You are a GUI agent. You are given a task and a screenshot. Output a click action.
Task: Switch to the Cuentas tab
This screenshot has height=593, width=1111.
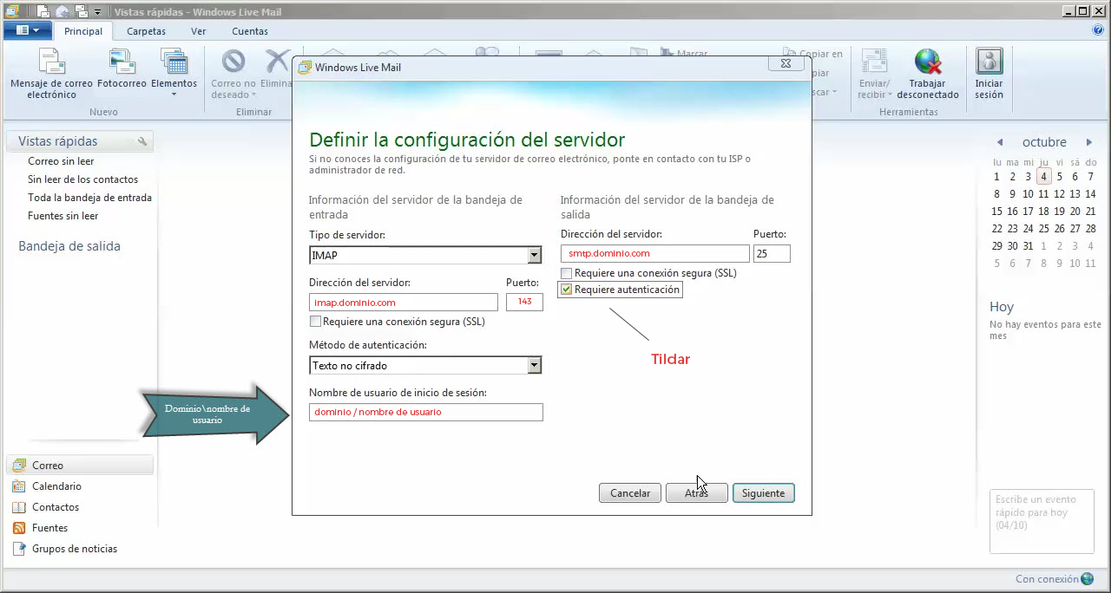click(x=250, y=31)
